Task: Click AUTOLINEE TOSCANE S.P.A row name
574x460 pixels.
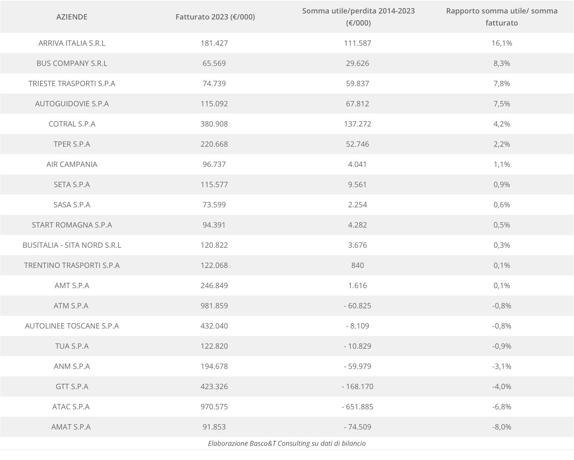Action: click(72, 326)
